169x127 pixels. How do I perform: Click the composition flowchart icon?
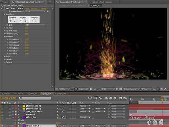(165, 89)
